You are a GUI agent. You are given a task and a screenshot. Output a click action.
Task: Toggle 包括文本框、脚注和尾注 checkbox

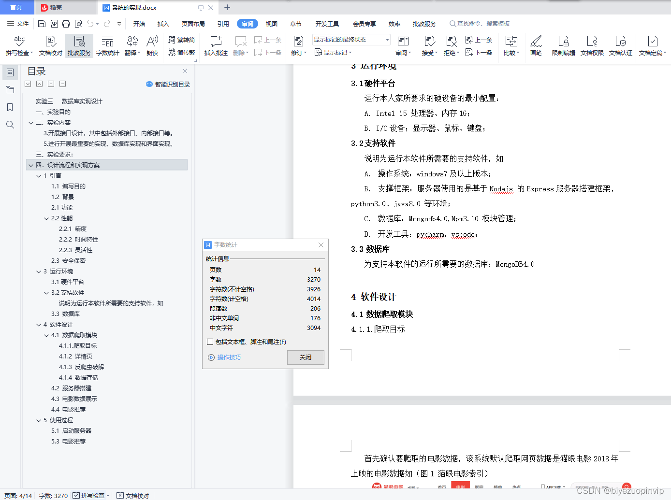point(210,342)
